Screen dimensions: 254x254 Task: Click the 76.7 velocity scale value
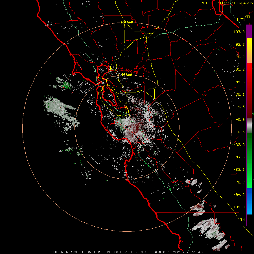(x=240, y=57)
